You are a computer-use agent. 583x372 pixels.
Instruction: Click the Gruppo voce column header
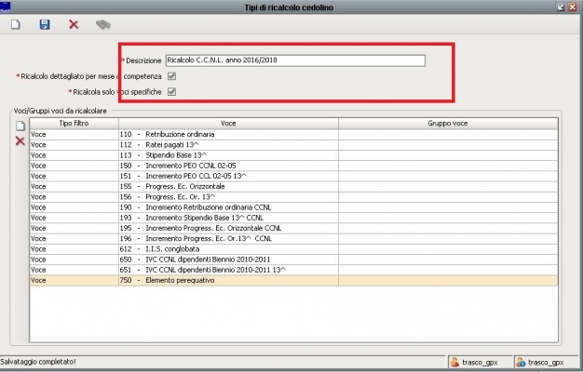click(448, 124)
